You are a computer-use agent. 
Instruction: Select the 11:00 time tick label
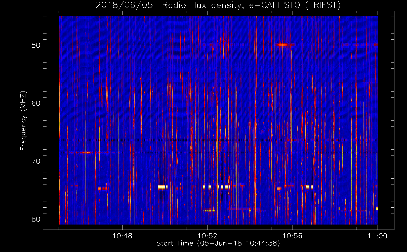pos(378,236)
